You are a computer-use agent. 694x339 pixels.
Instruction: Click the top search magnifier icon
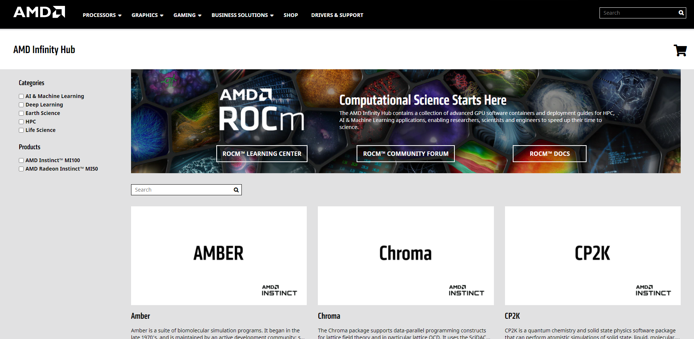point(681,13)
